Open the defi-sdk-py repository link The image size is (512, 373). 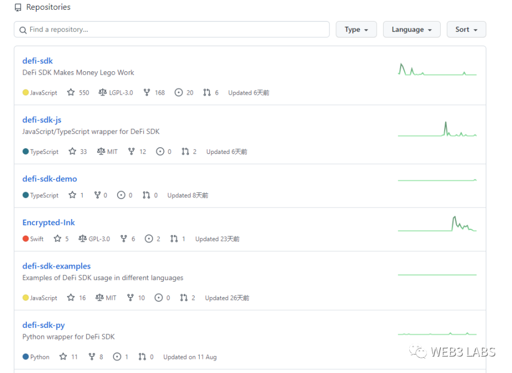[x=43, y=325]
